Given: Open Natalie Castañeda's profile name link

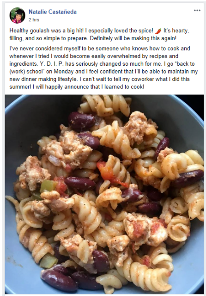Looking at the screenshot, I should coord(53,12).
